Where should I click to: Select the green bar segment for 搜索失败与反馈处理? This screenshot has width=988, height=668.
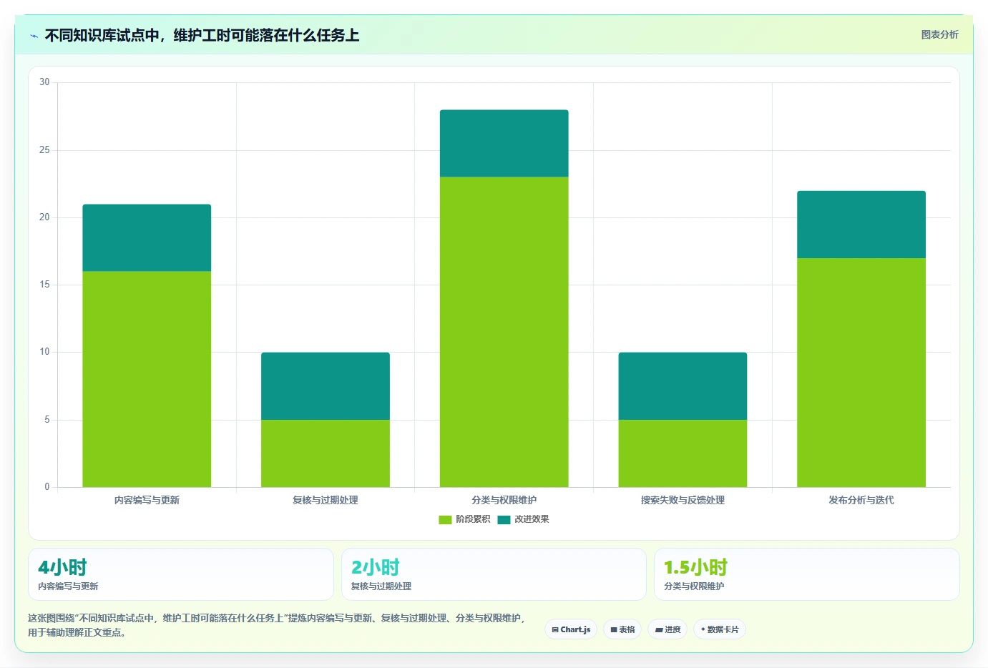click(x=683, y=453)
